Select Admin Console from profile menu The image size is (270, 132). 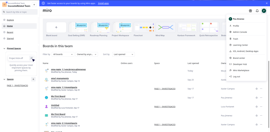coord(240,32)
